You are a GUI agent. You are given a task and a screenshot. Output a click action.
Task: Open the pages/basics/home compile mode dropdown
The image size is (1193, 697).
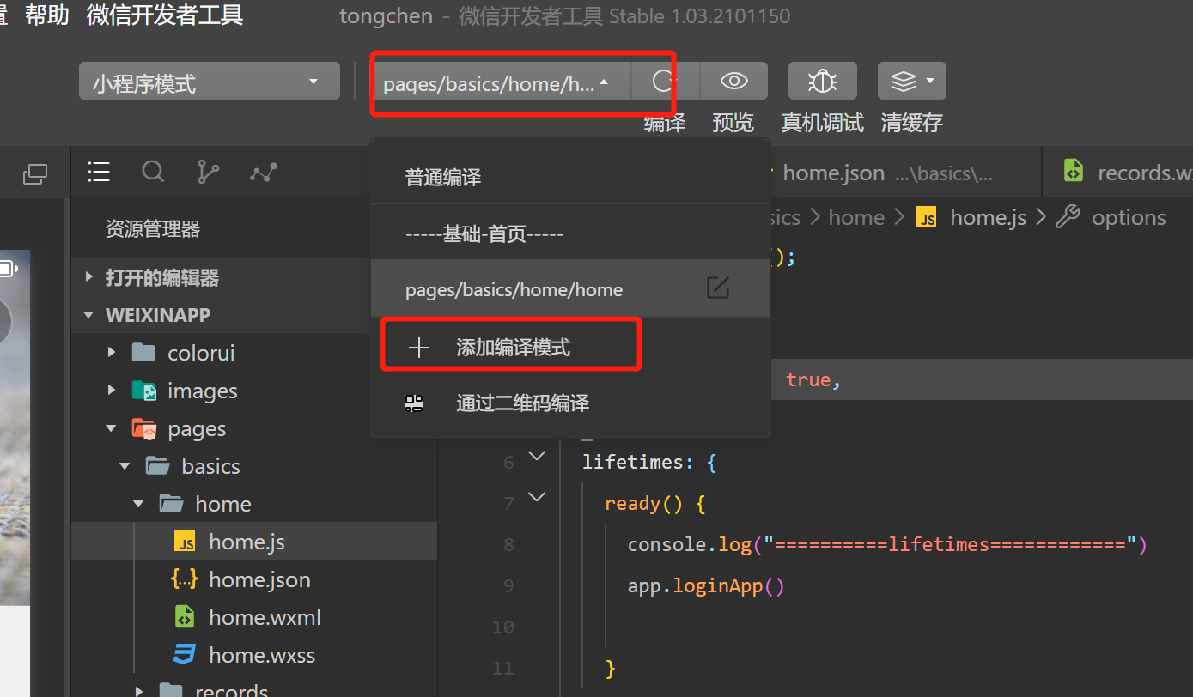(502, 82)
